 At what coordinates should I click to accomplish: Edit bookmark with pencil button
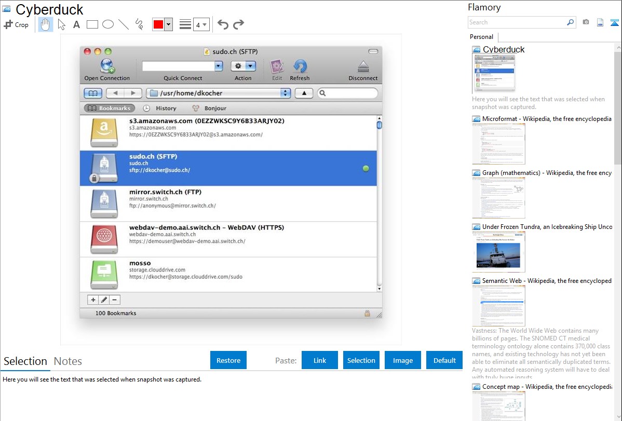click(104, 300)
